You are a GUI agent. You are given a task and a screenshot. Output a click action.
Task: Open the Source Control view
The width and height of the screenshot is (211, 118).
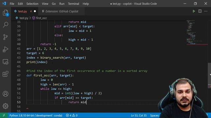[x=6, y=37]
